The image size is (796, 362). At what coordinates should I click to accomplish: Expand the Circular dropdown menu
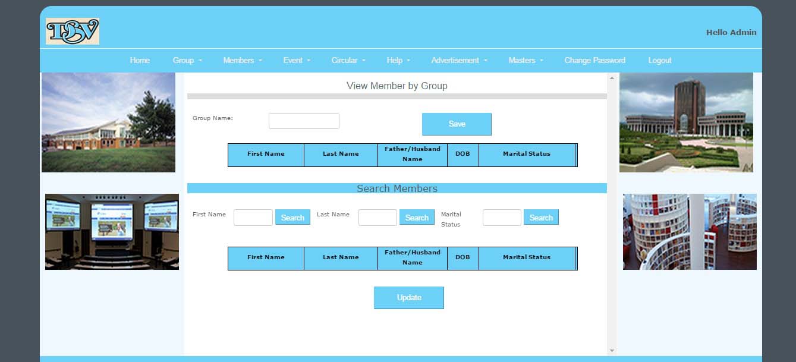point(348,61)
